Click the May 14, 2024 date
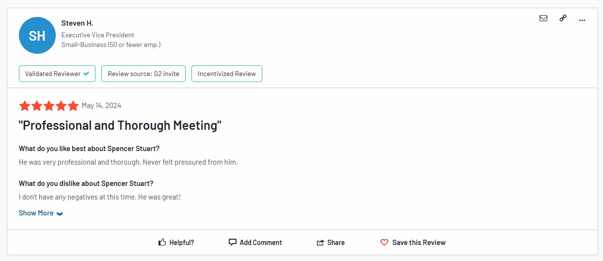 (x=101, y=106)
